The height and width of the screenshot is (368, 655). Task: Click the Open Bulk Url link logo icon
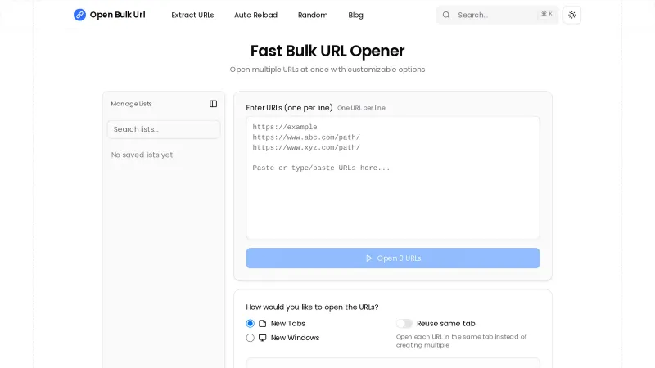tap(79, 15)
